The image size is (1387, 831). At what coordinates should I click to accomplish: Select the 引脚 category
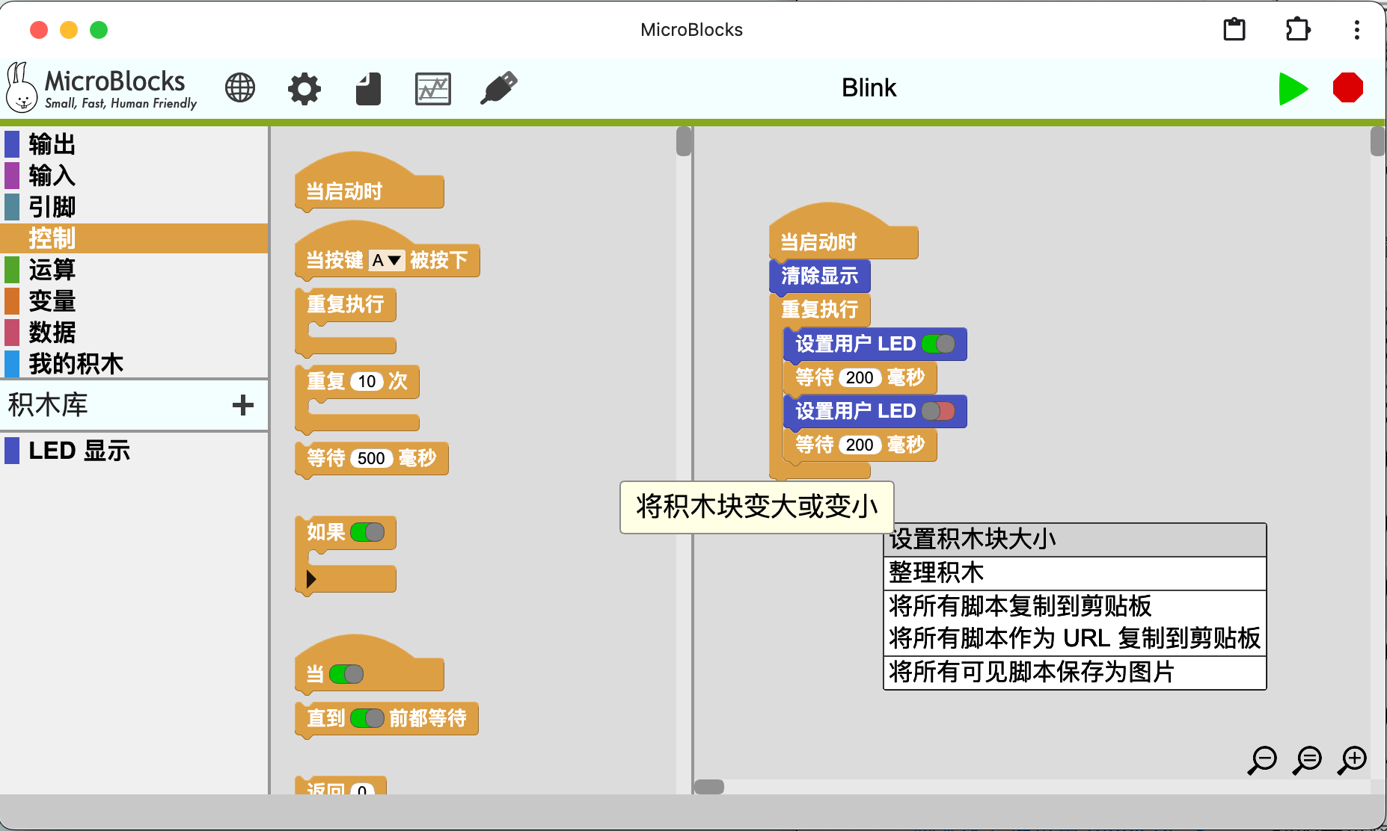[135, 207]
